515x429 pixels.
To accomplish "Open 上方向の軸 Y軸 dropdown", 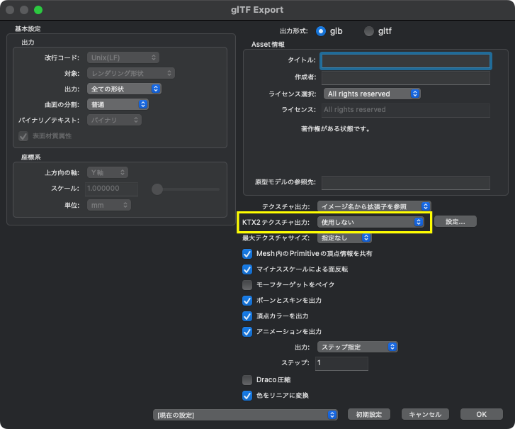I will pyautogui.click(x=108, y=172).
